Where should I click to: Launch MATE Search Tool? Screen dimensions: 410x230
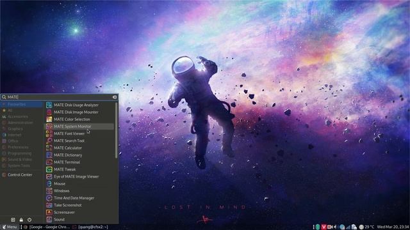(x=79, y=141)
